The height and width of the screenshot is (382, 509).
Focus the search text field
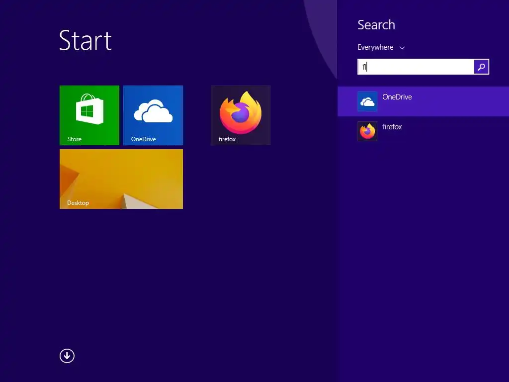(416, 67)
